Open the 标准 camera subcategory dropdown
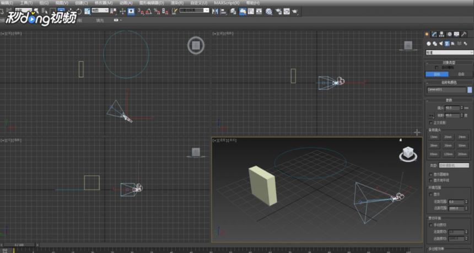 [450, 52]
